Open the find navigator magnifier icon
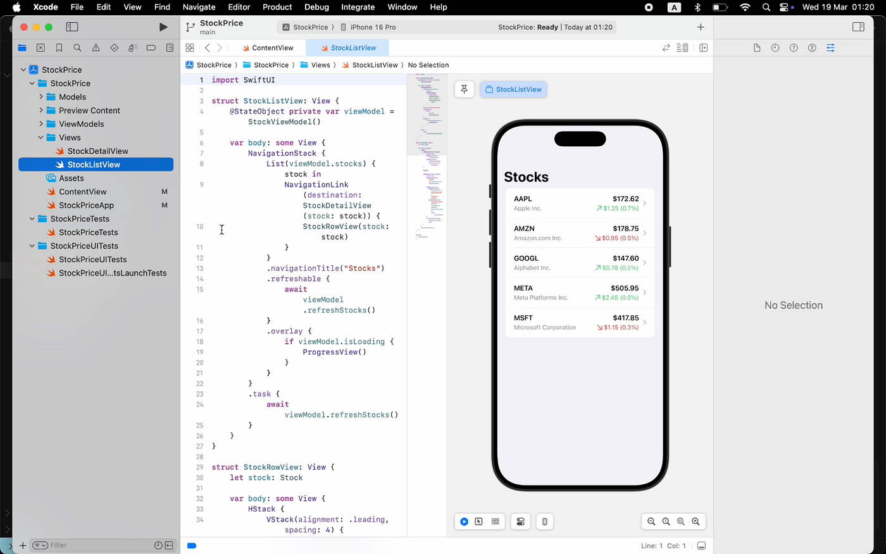Image resolution: width=886 pixels, height=554 pixels. click(77, 48)
